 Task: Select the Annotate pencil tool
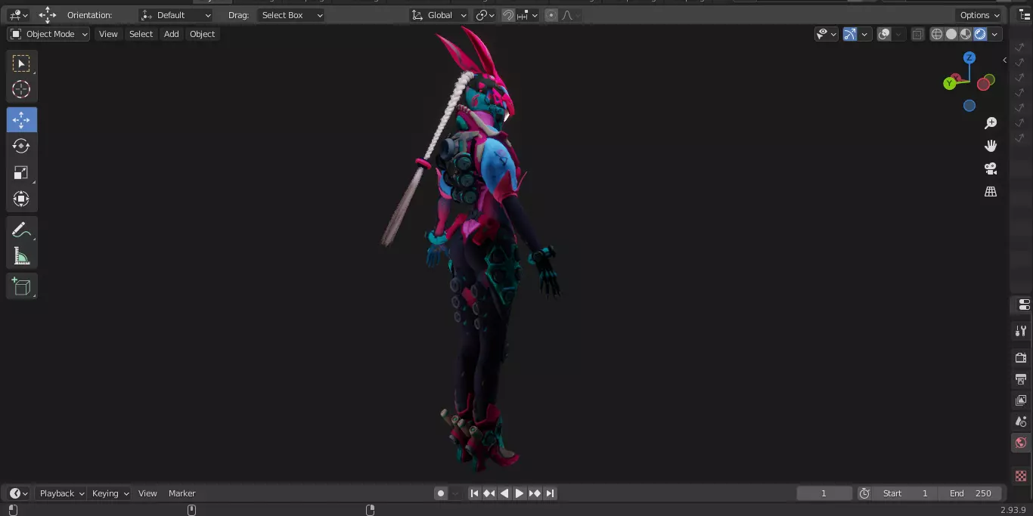pos(21,230)
